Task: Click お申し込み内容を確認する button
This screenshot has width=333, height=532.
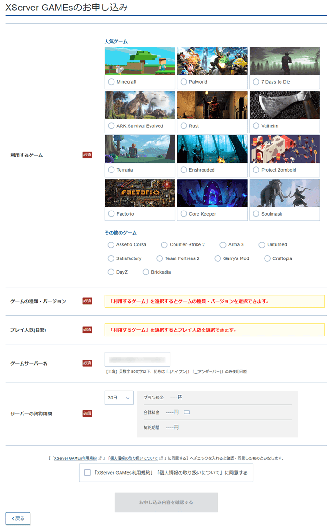Action: [166, 502]
